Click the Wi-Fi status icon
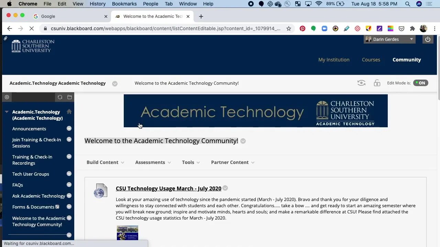This screenshot has height=247, width=440. coord(319,4)
